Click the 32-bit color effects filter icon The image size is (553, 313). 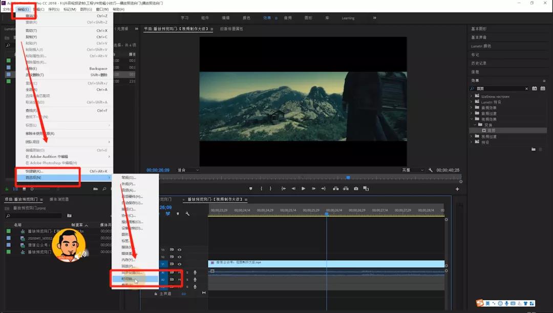tap(543, 89)
